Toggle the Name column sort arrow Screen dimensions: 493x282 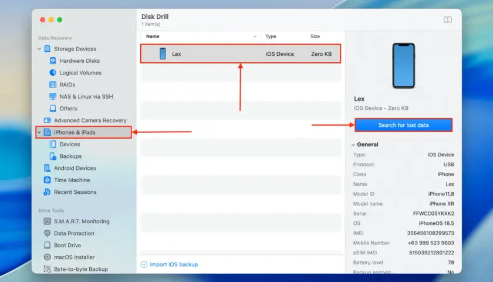point(255,37)
